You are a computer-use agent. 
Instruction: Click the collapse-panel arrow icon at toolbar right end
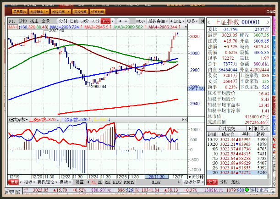[x=202, y=21]
